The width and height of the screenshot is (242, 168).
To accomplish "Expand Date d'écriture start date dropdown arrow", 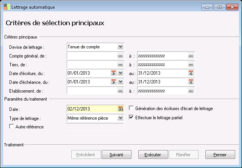I will [120, 73].
